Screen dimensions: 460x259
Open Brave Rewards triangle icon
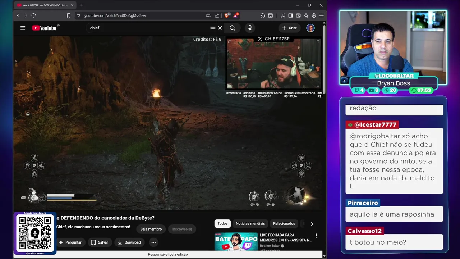click(x=236, y=15)
